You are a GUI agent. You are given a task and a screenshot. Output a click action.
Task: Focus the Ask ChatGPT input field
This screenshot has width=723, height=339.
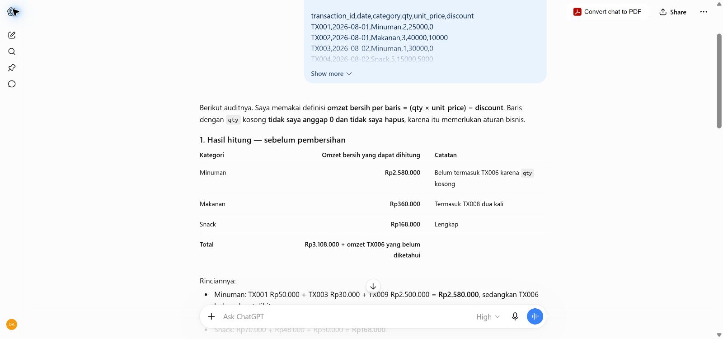click(x=346, y=317)
